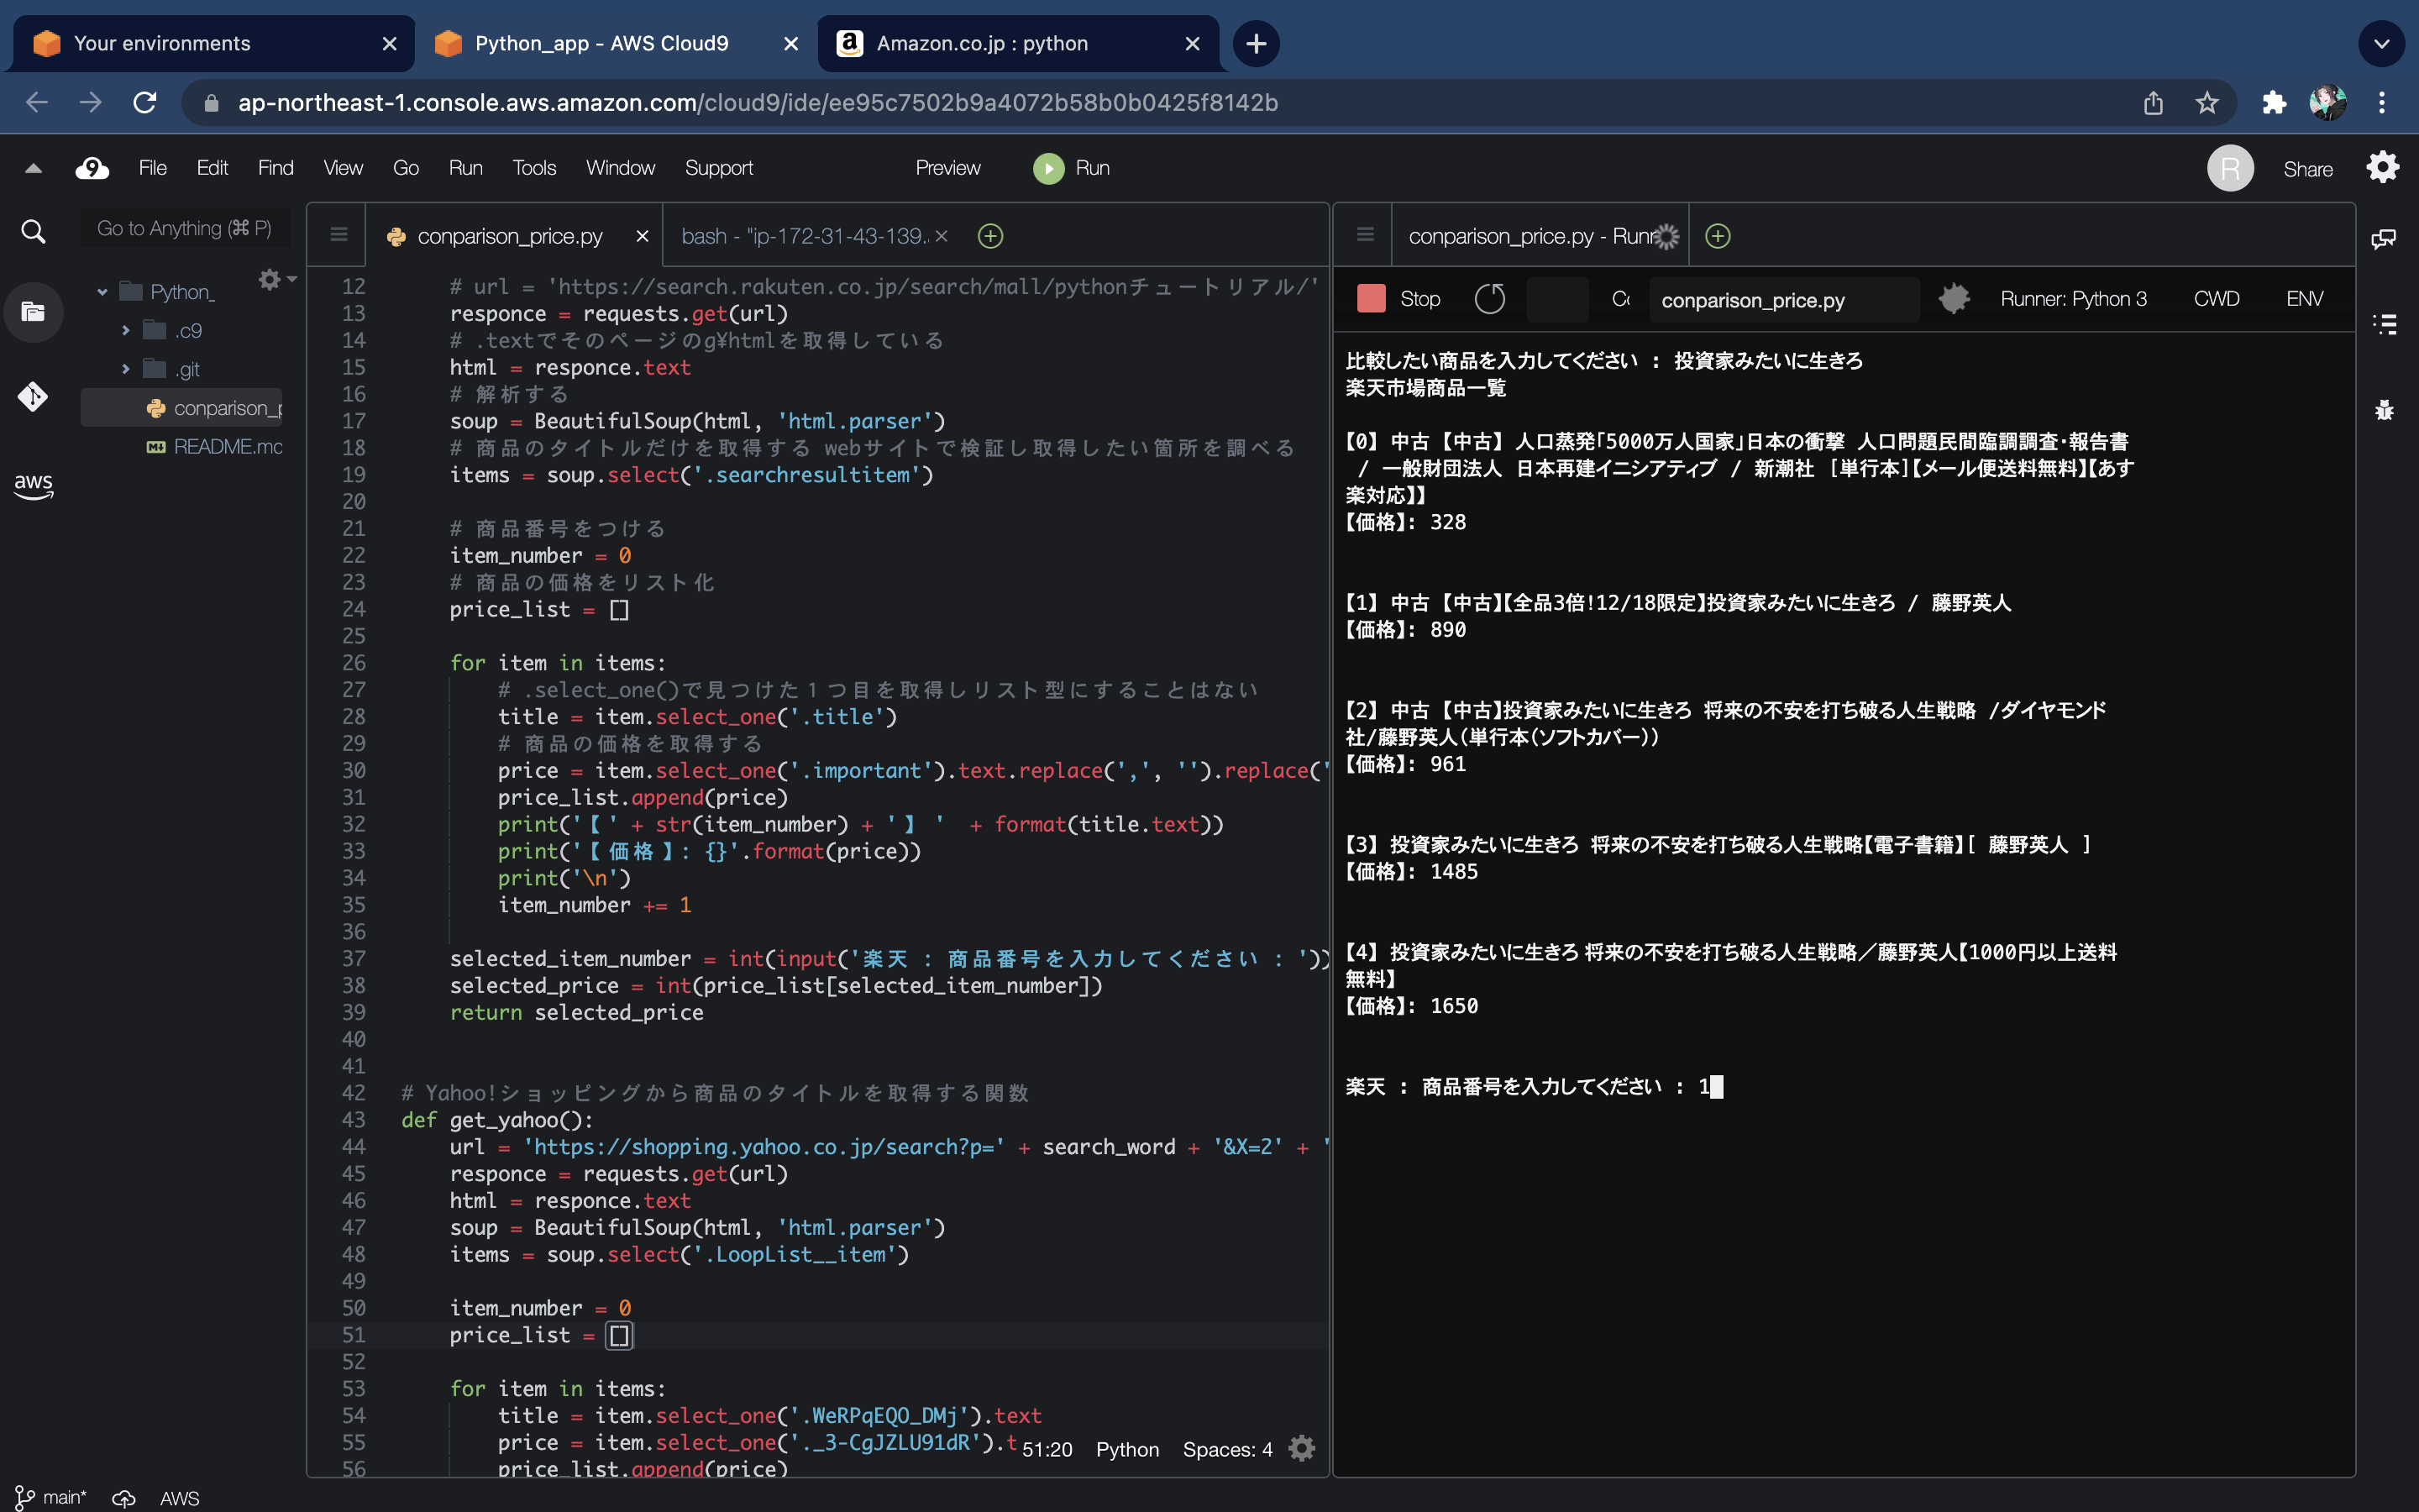Screen dimensions: 2419x1512
Task: Toggle ENV in the runner panel
Action: click(x=2304, y=298)
